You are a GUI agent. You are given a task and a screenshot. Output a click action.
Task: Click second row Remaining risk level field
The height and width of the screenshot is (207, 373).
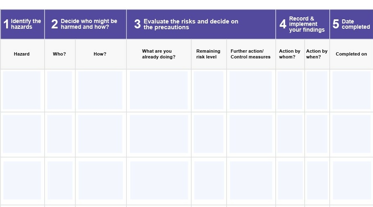[209, 134]
